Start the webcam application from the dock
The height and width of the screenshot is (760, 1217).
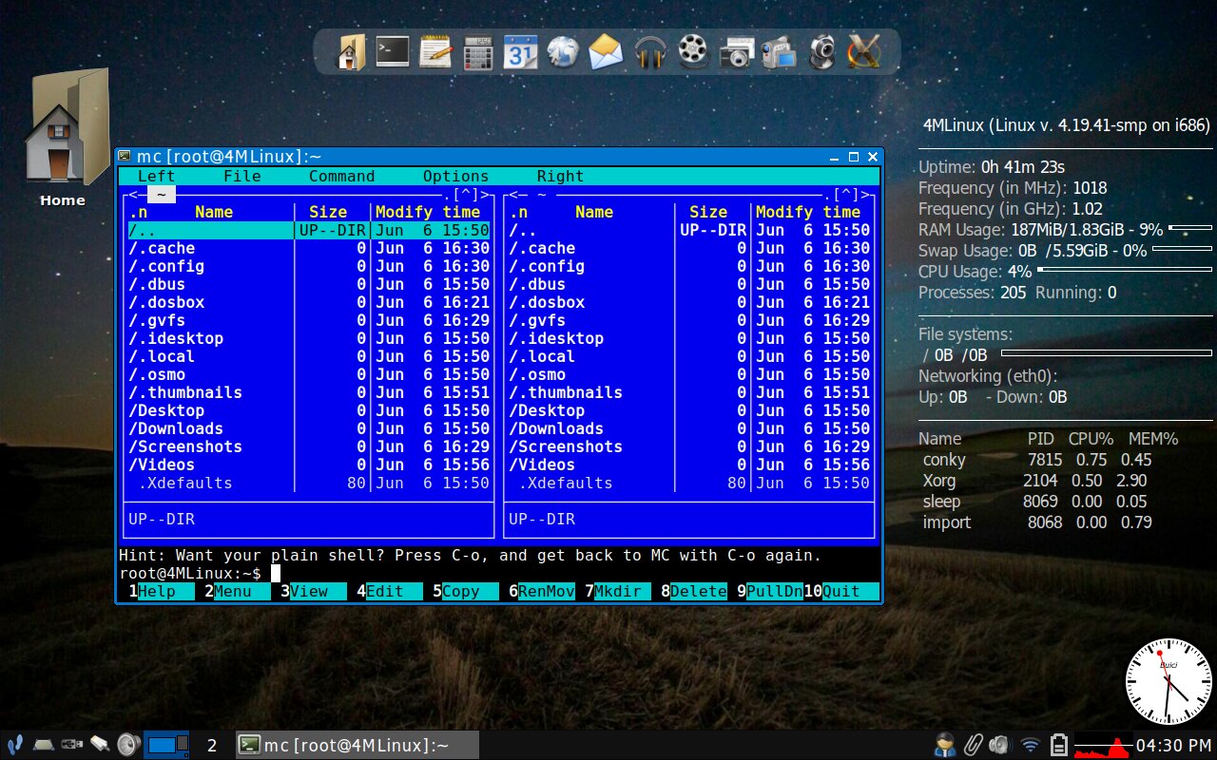coord(821,52)
